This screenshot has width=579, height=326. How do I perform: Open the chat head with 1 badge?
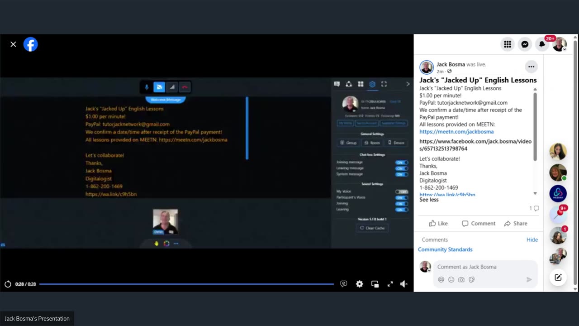[x=558, y=235]
